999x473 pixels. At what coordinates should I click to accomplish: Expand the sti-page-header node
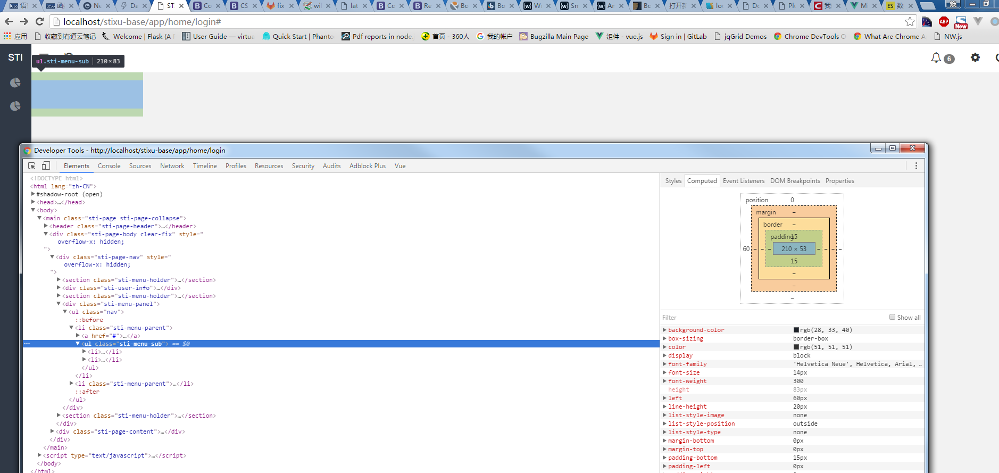[x=46, y=226]
